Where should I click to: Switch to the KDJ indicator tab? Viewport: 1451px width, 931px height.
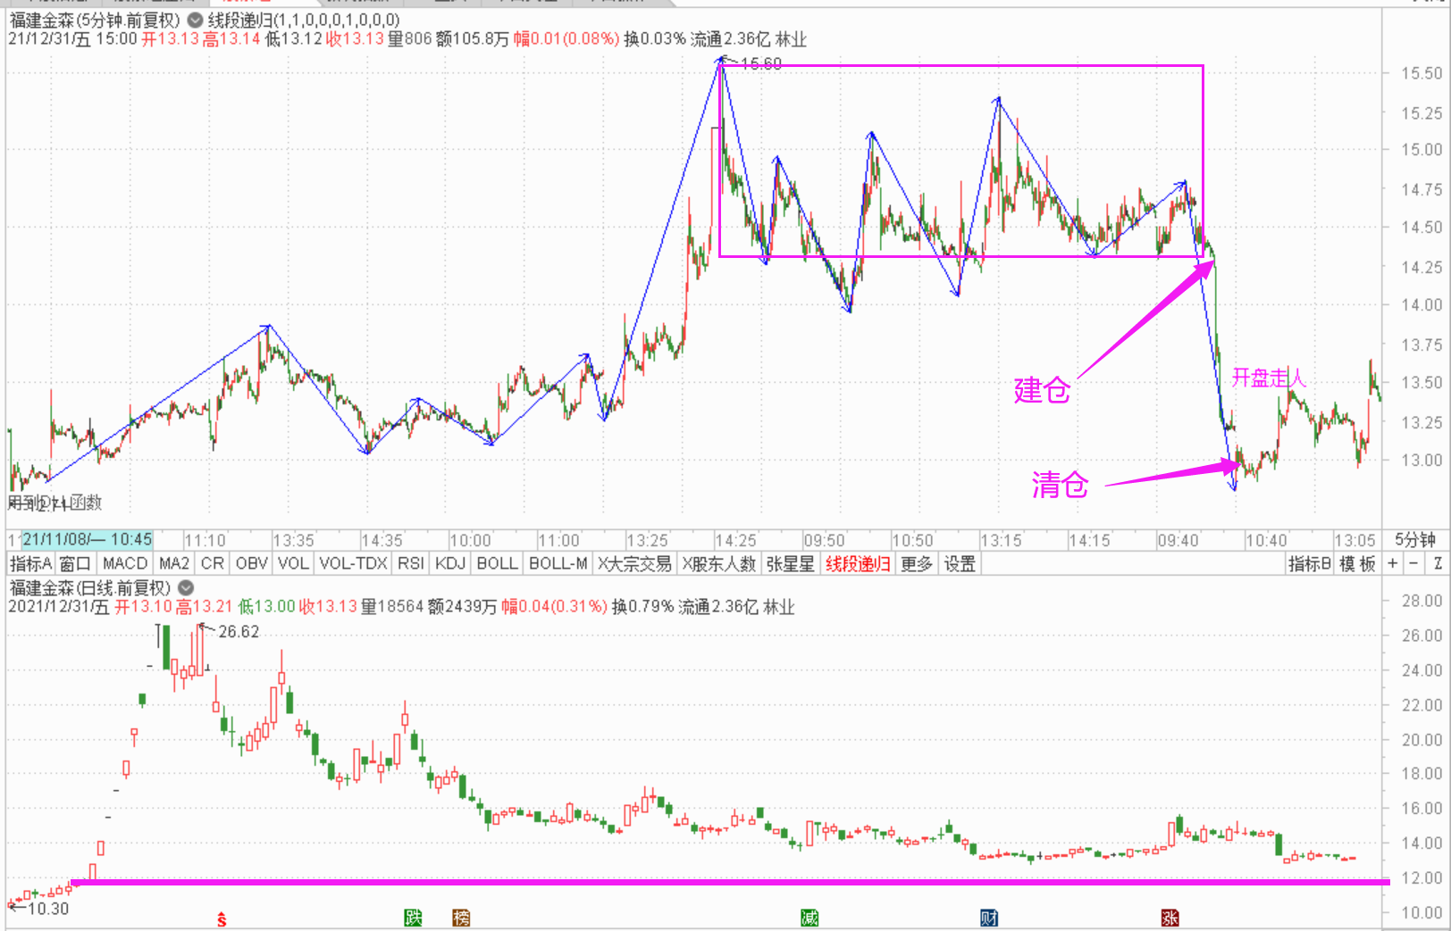[449, 563]
